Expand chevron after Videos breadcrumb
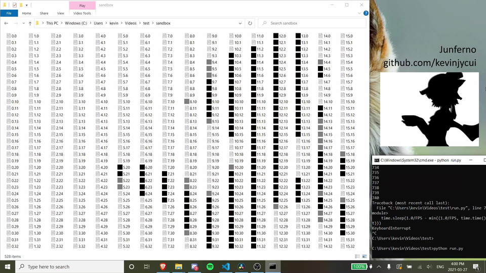The width and height of the screenshot is (486, 273). pos(140,23)
